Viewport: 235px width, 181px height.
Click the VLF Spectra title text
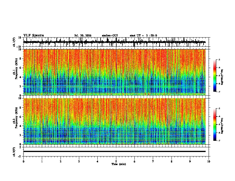coord(34,35)
